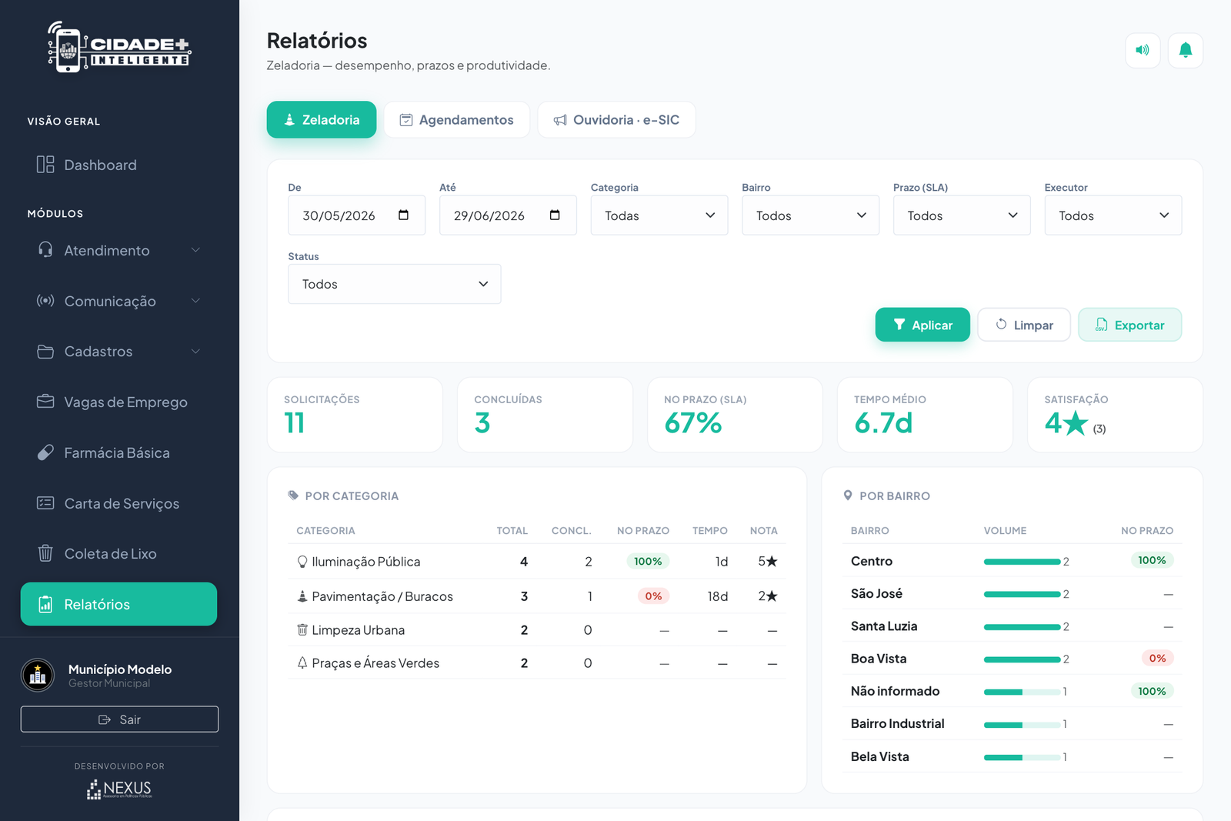Click the sound speaker icon

[x=1143, y=50]
